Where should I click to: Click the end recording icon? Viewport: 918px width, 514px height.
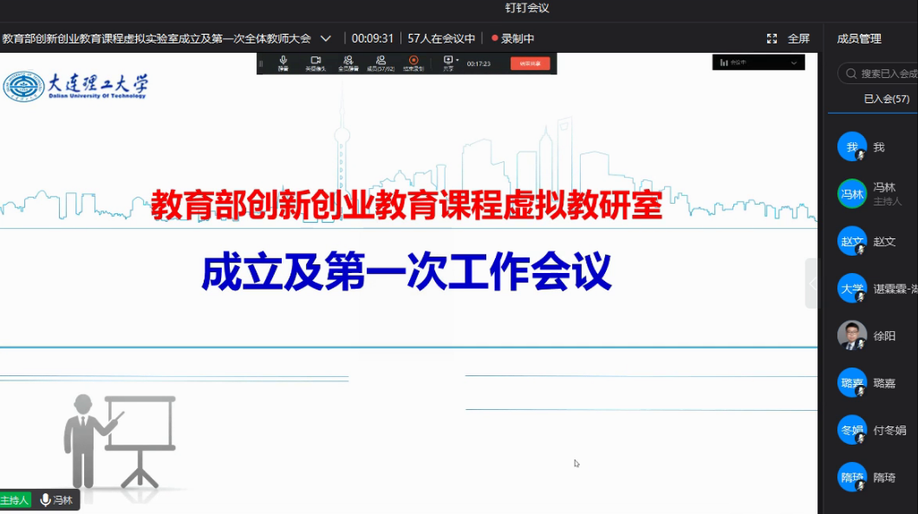(413, 61)
